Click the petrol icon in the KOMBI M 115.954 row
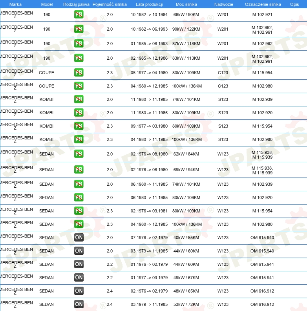 click(79, 126)
